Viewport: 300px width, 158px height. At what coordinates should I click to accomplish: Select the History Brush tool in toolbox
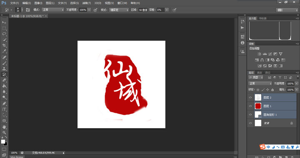click(x=4, y=74)
